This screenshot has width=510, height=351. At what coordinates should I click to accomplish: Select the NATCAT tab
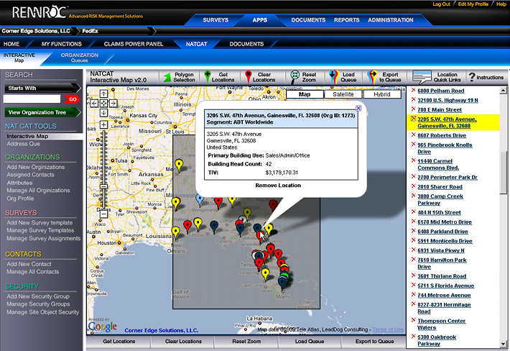(196, 44)
